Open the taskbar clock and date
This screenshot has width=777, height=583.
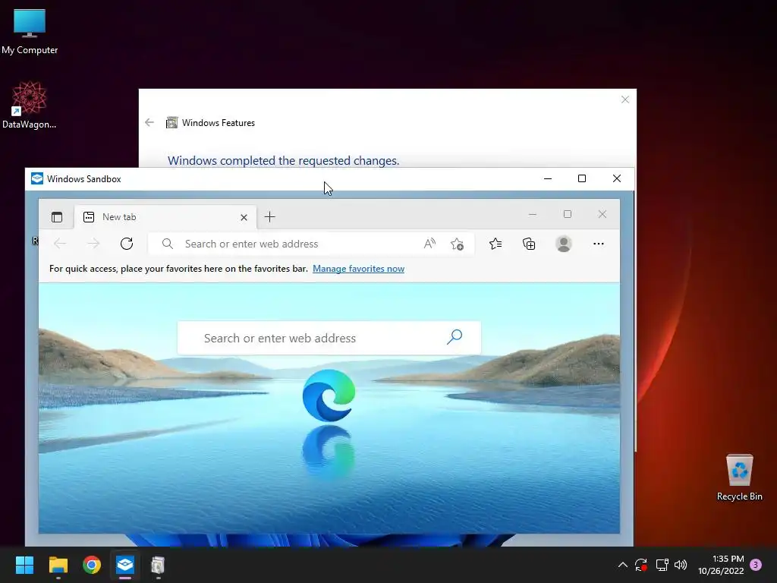tap(721, 565)
